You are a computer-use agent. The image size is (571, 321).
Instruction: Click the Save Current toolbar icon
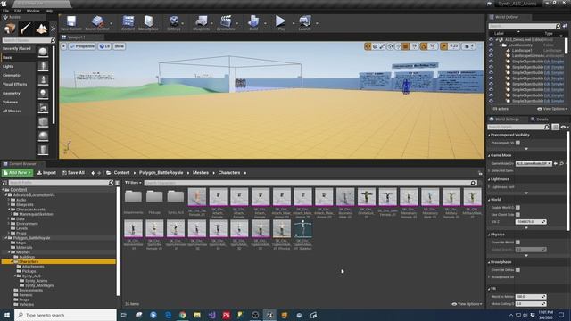click(x=71, y=23)
